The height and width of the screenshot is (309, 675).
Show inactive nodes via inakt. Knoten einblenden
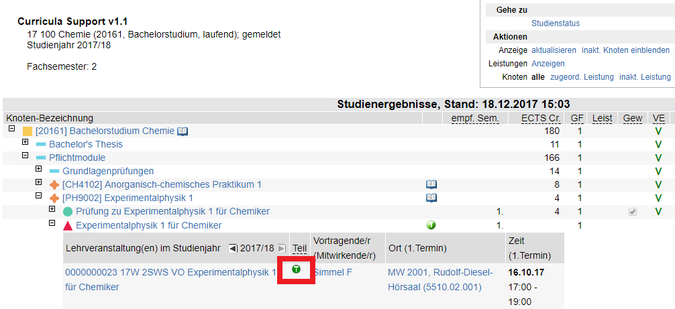[625, 50]
